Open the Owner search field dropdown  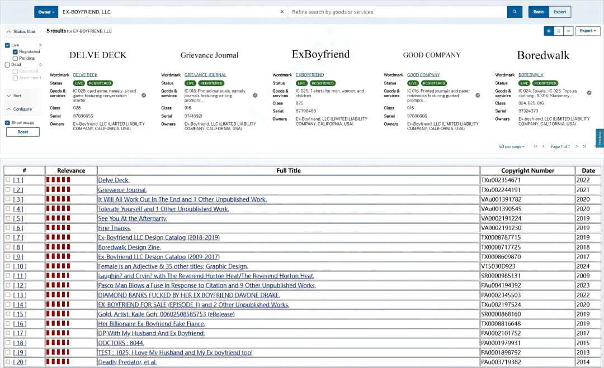[x=46, y=12]
